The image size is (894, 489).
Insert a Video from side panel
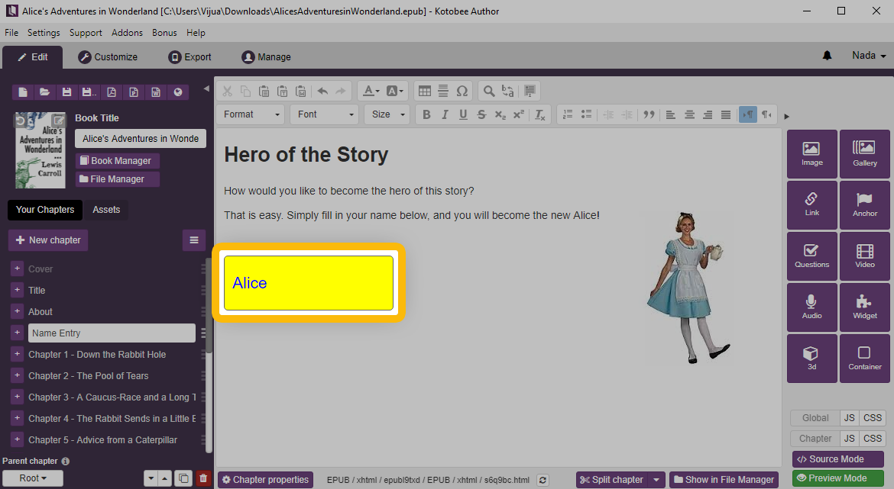(865, 256)
